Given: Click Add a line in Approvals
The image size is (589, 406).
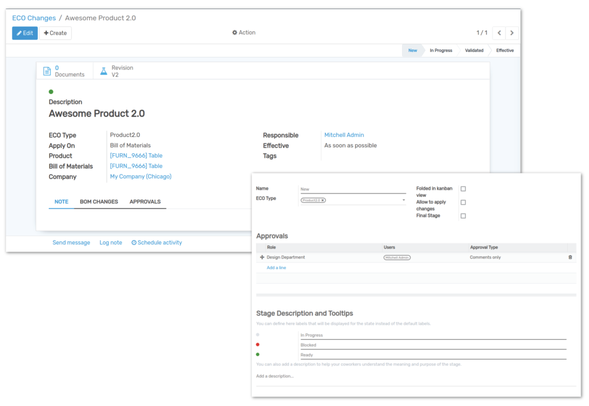Looking at the screenshot, I should pos(276,268).
